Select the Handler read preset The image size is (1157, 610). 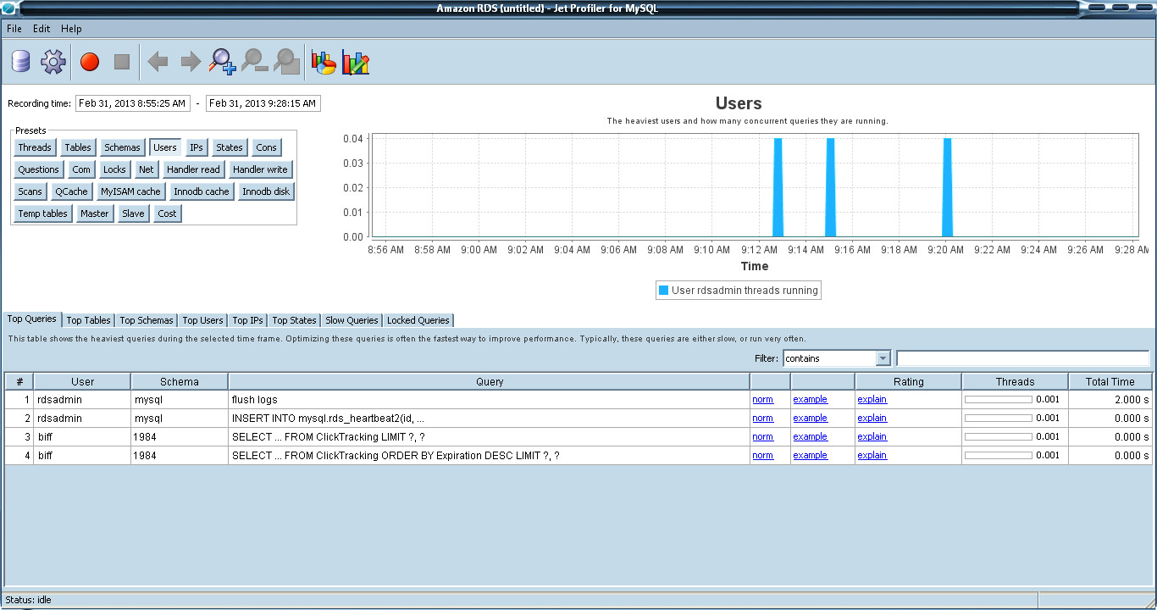(193, 169)
